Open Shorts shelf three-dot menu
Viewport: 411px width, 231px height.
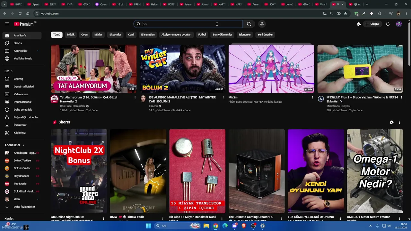coord(399,122)
